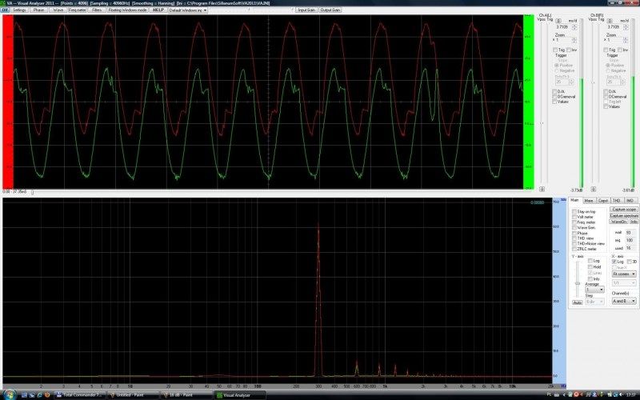
Task: Switch to the Cepst tab
Action: [x=603, y=201]
